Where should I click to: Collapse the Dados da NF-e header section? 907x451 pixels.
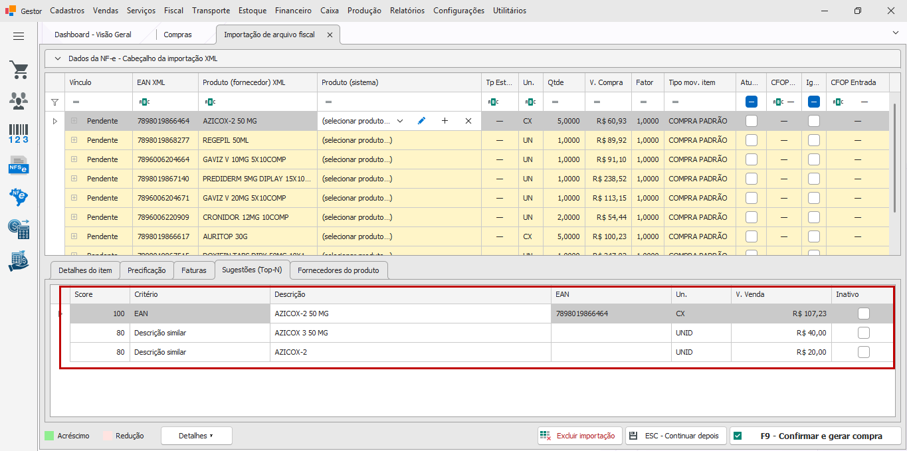pyautogui.click(x=57, y=58)
